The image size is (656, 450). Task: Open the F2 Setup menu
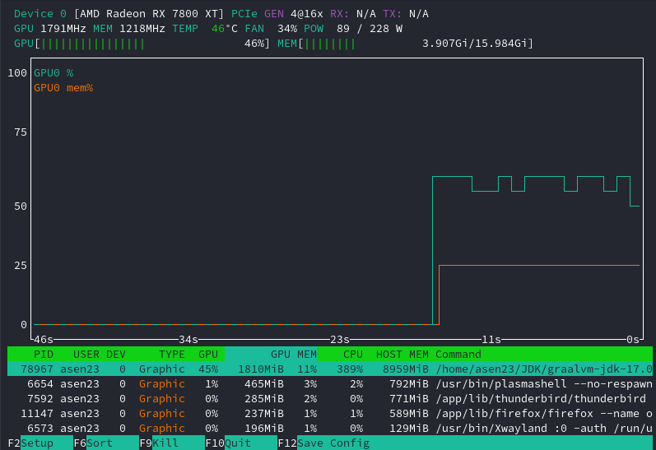pos(40,443)
